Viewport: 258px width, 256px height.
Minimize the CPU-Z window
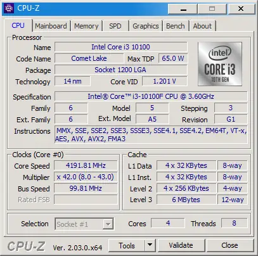tap(183, 9)
